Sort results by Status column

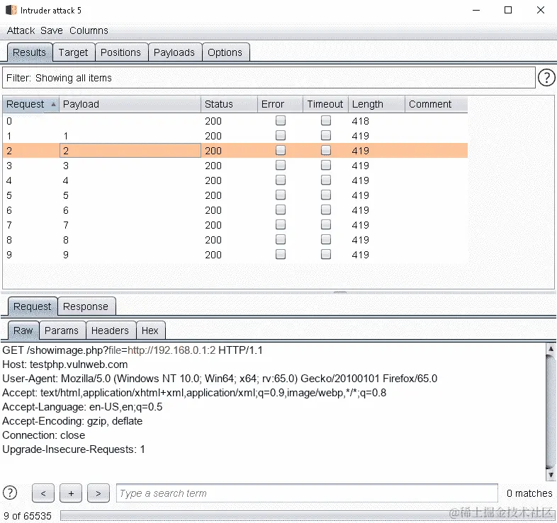click(x=229, y=104)
